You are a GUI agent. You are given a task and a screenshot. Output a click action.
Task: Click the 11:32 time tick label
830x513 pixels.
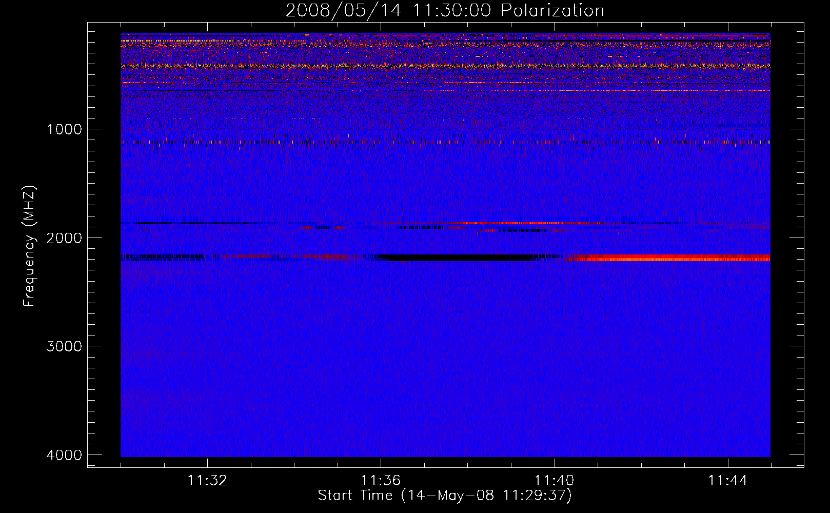pos(207,481)
